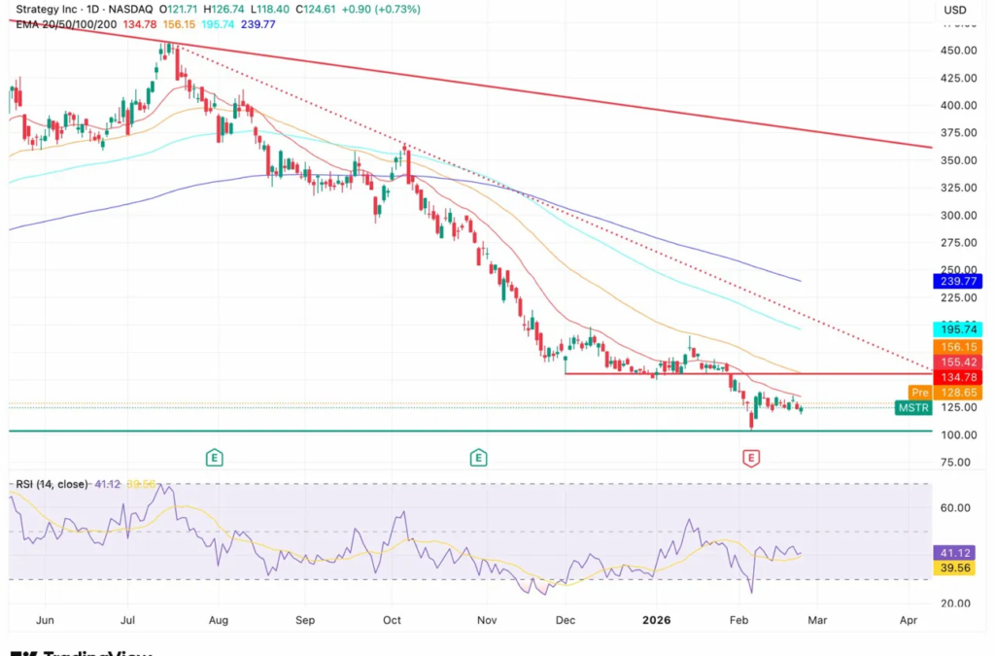Select the teal MSTR ticker price flag
Image resolution: width=995 pixels, height=656 pixels.
tap(912, 408)
